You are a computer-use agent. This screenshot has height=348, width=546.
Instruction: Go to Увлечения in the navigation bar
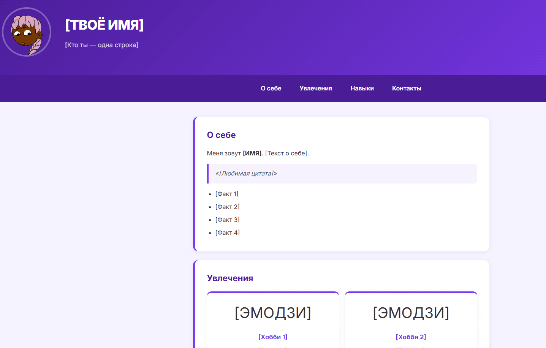tap(315, 88)
